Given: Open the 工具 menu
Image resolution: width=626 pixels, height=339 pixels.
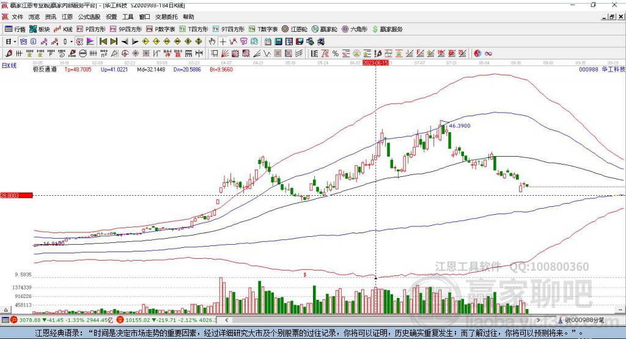Looking at the screenshot, I should pos(128,17).
